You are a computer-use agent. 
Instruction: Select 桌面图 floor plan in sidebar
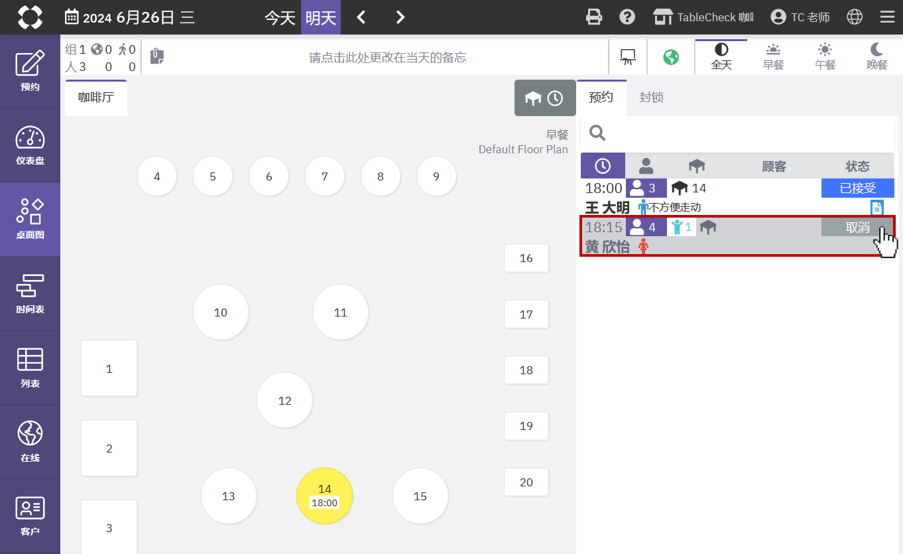[x=30, y=220]
